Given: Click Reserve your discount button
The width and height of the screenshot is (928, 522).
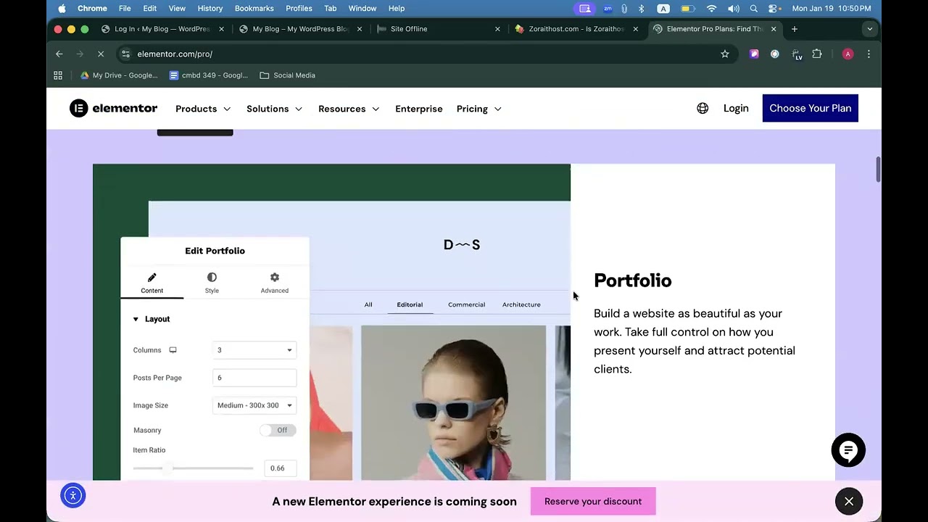Looking at the screenshot, I should click(593, 501).
